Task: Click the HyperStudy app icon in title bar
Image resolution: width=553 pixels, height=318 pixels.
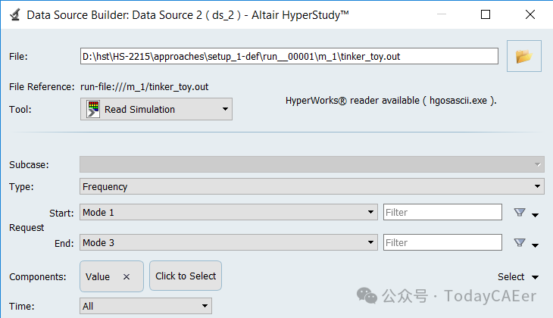Action: [x=15, y=15]
